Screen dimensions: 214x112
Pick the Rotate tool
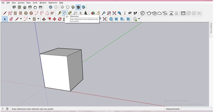pyautogui.click(x=60, y=19)
